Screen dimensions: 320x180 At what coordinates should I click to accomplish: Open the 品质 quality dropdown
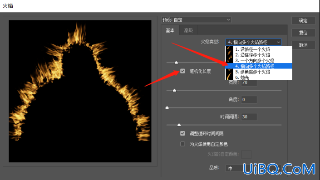253,168
